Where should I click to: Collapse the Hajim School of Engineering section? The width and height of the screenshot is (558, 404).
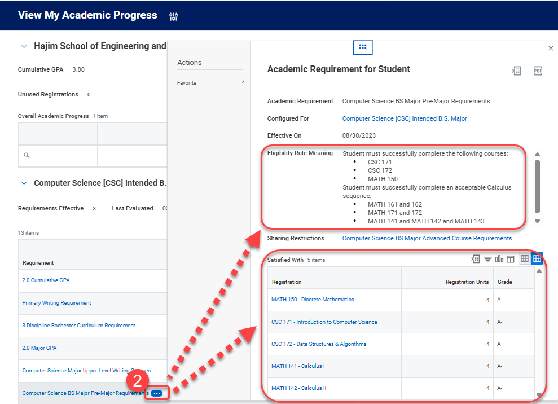(x=24, y=47)
